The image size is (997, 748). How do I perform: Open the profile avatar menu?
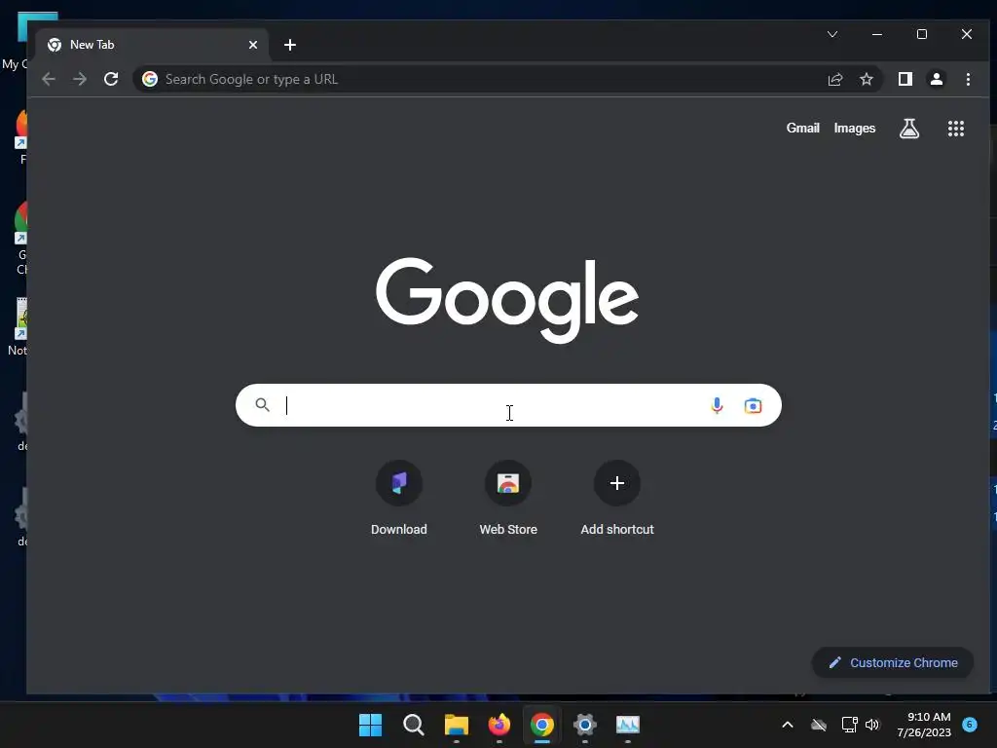pos(937,79)
